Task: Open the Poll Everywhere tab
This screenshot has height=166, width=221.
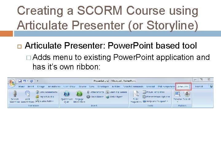Action: point(166,86)
